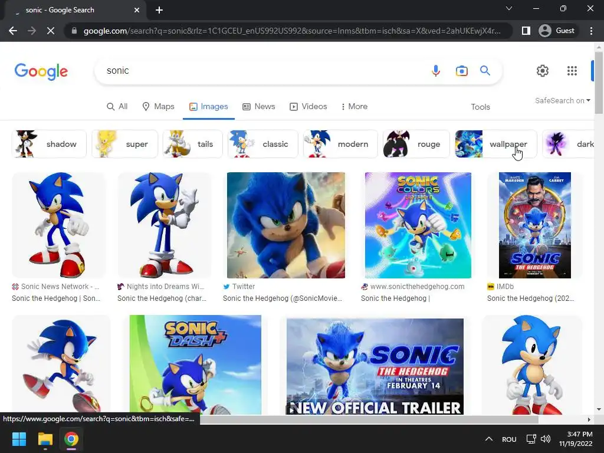Go to Google homepage via logo
Viewport: 604px width, 453px height.
click(x=41, y=71)
